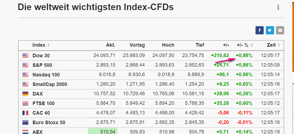This screenshot has height=134, width=294.
Task: Click the German flag next to DAX
Action: click(25, 94)
